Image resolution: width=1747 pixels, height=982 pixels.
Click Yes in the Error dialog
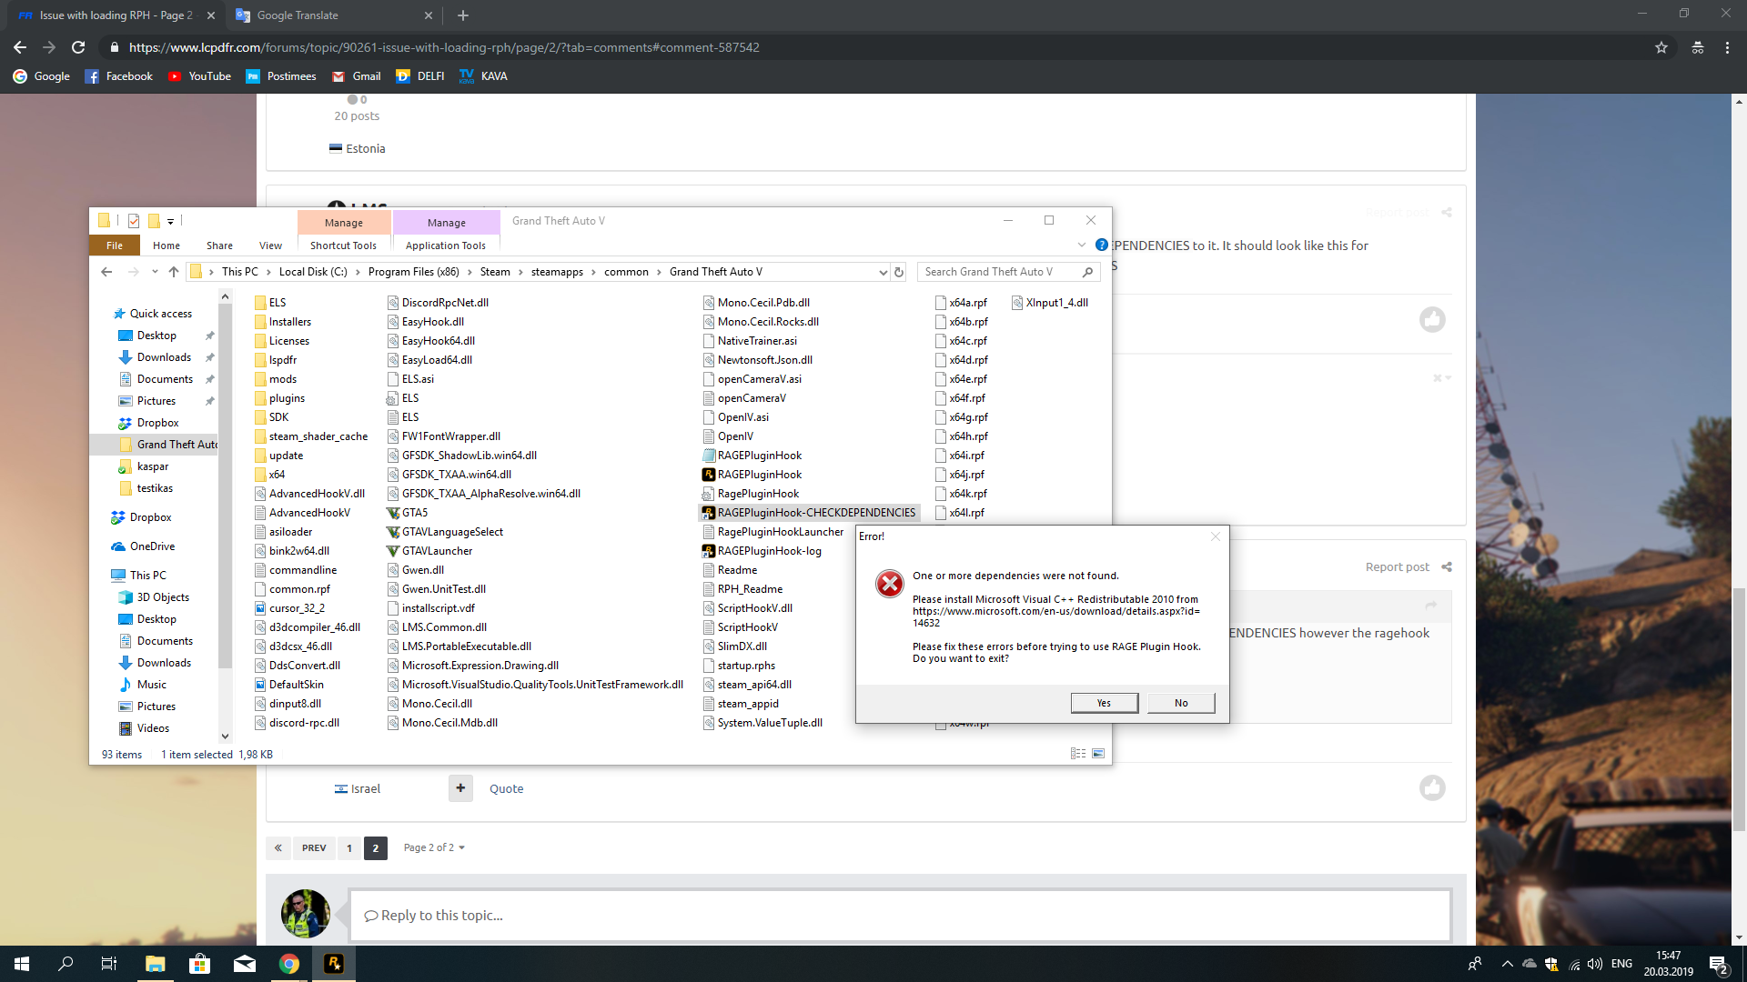pyautogui.click(x=1104, y=703)
